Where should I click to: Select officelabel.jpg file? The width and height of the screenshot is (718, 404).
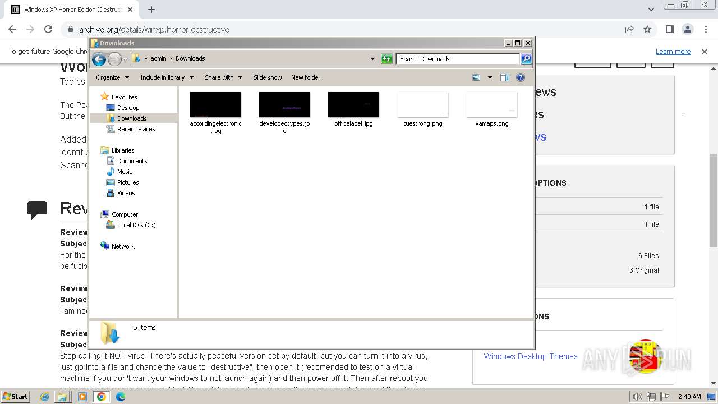[353, 109]
